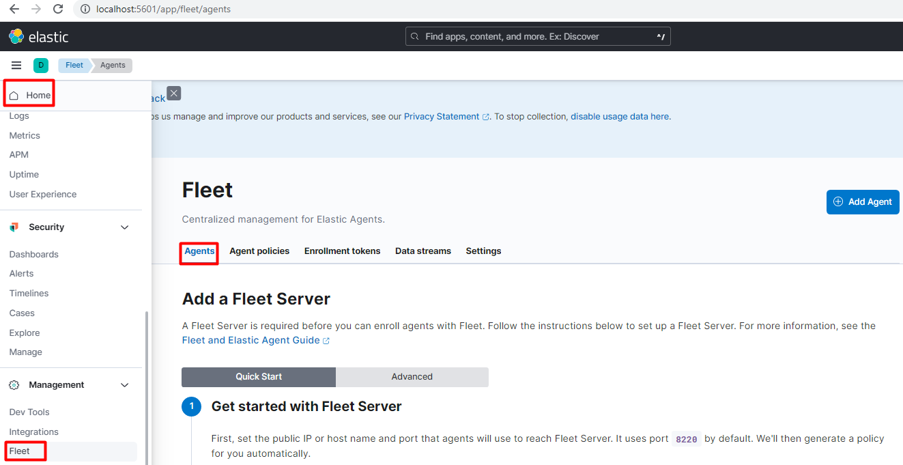Viewport: 903px width, 465px height.
Task: Click the Security section logo icon
Action: [x=14, y=227]
